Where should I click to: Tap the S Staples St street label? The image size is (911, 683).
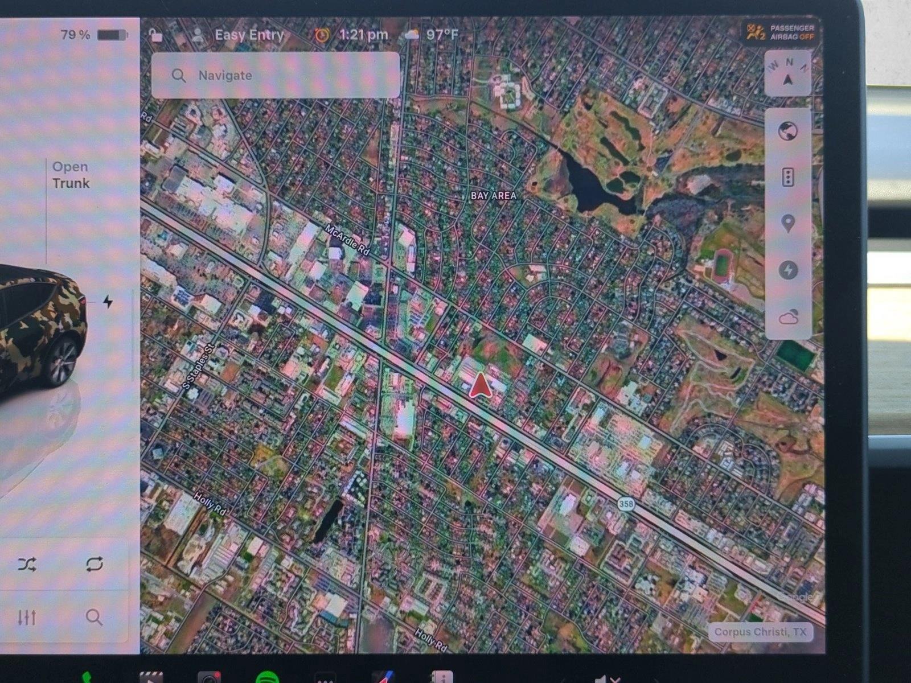coord(198,367)
